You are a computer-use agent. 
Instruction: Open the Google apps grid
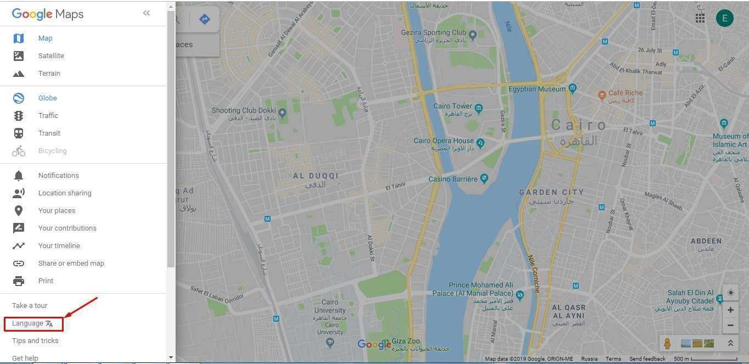[x=700, y=18]
